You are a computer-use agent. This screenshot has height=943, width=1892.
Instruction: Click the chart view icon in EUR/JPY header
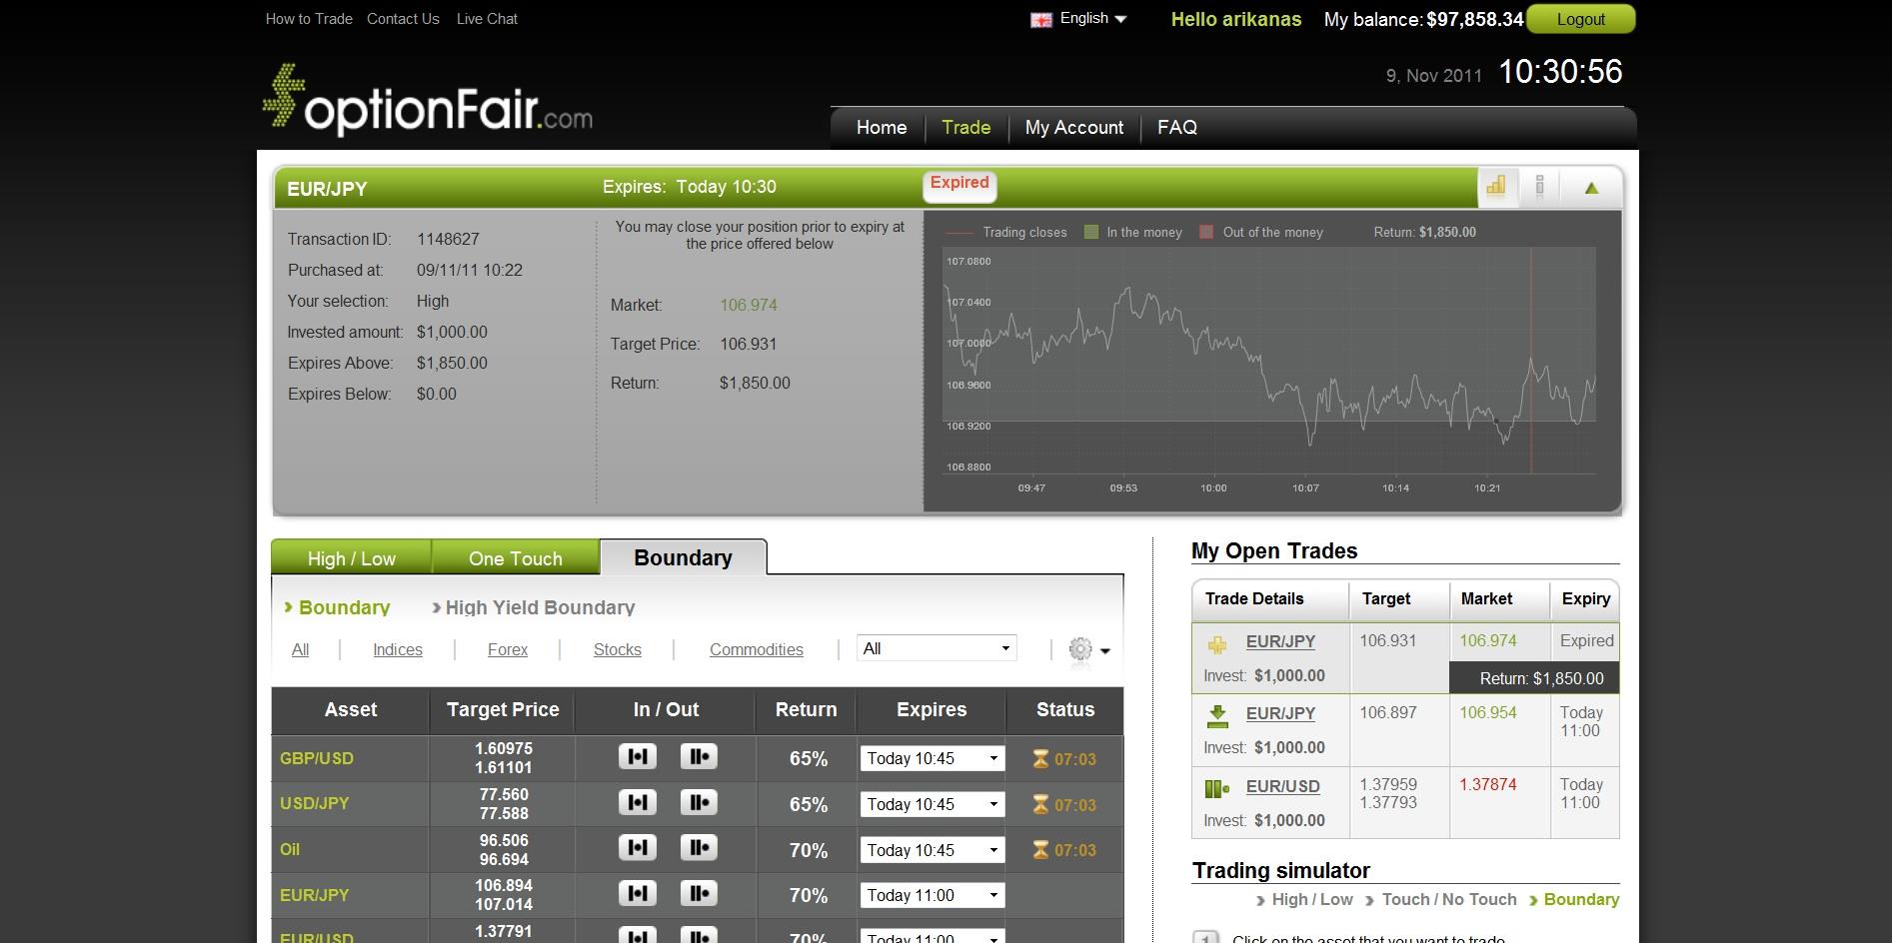(x=1496, y=186)
